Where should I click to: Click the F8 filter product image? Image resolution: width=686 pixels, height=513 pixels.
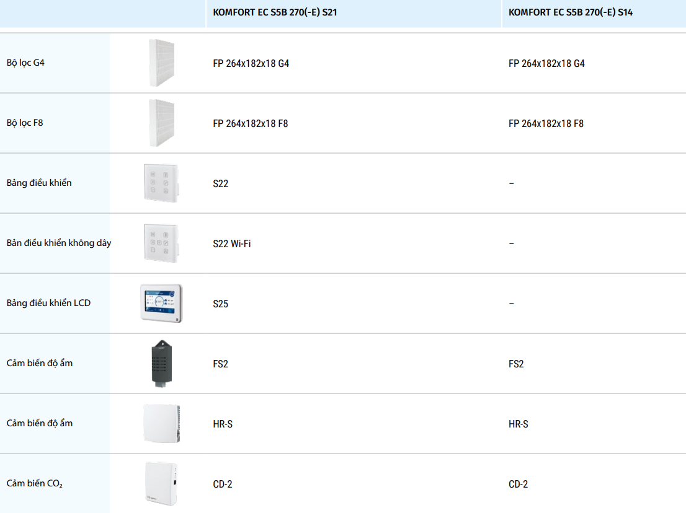[161, 123]
